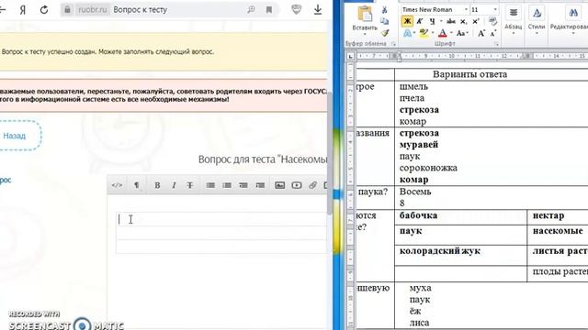Open Шрифт dialog launcher

[496, 44]
